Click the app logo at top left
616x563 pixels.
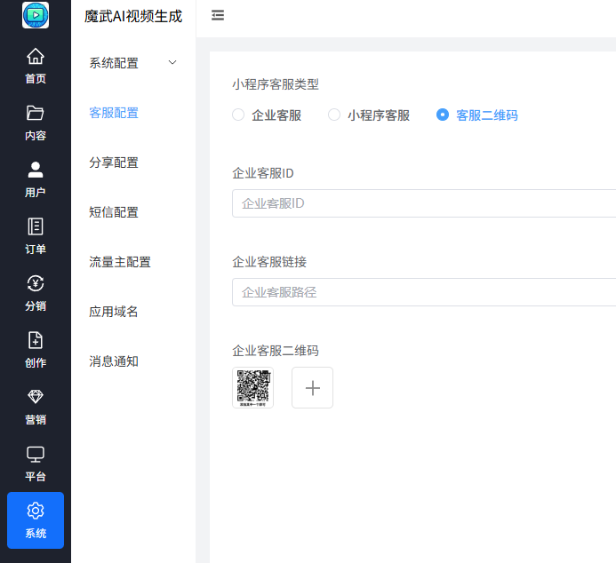[36, 15]
